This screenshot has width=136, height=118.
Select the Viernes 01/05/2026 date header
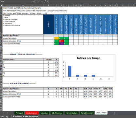56,25
